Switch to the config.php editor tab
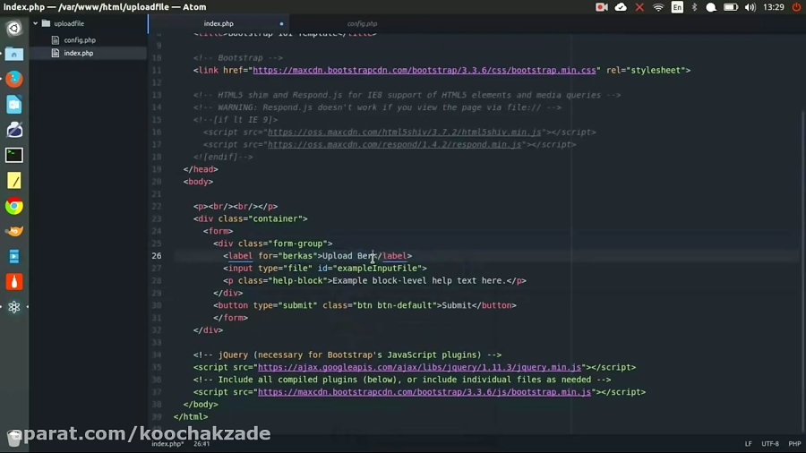Viewport: 806px width, 453px height. tap(362, 23)
